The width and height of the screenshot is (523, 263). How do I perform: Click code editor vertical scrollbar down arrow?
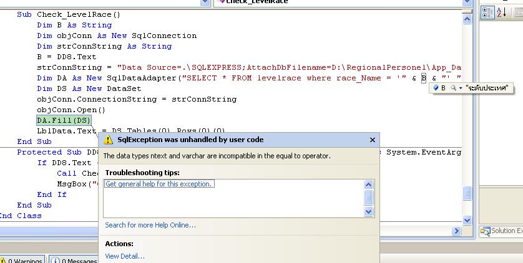click(467, 220)
